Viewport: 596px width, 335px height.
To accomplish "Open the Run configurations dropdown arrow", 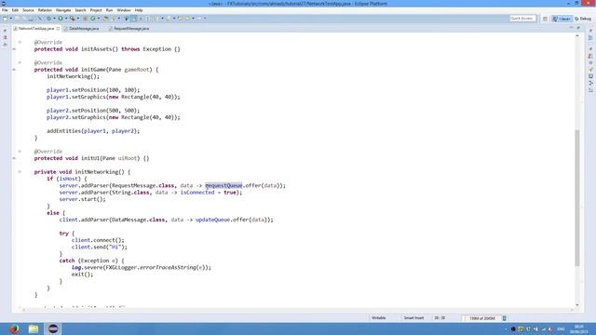I will pos(66,19).
